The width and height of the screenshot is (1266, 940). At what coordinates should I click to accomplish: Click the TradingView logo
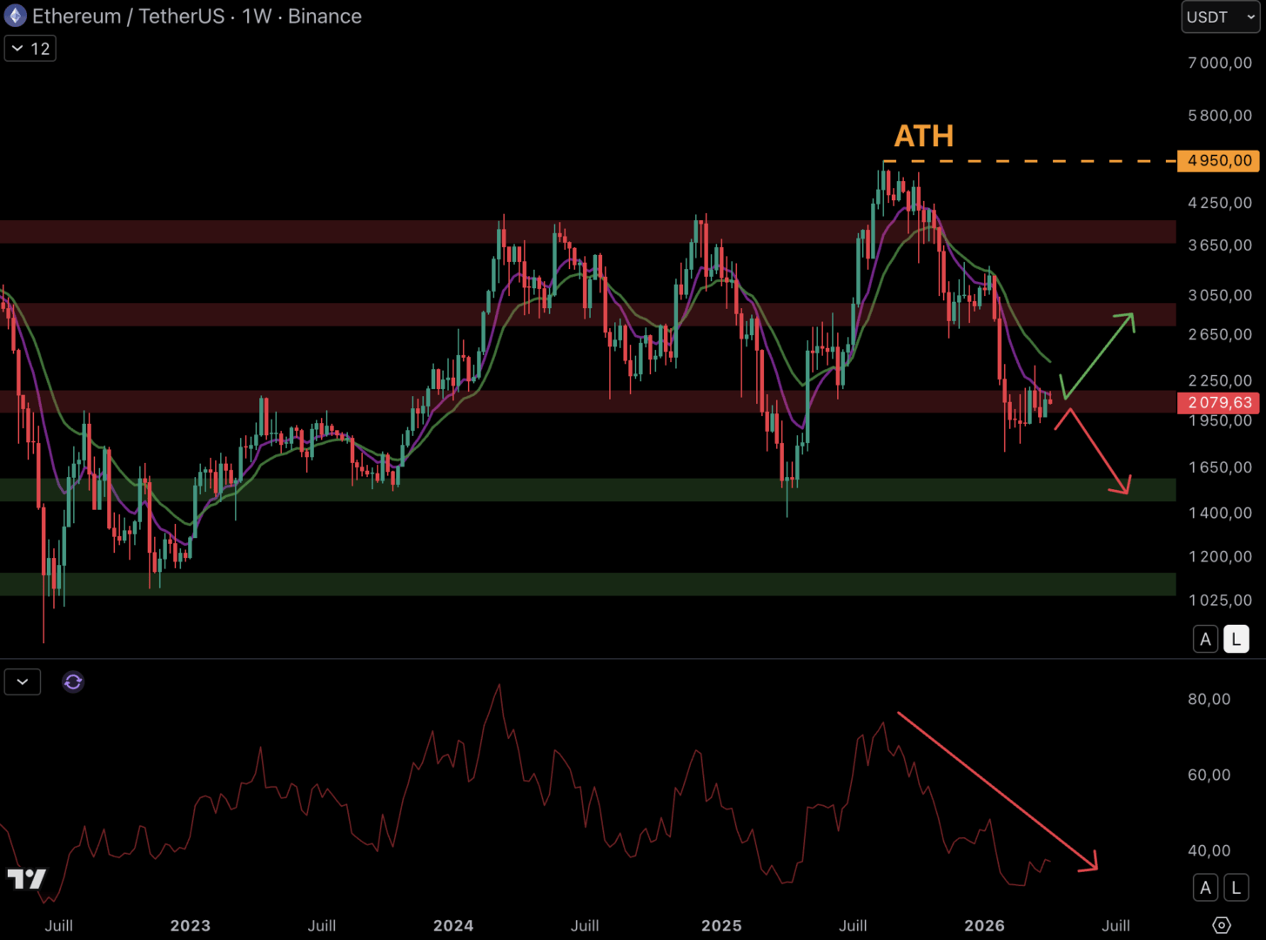point(26,879)
